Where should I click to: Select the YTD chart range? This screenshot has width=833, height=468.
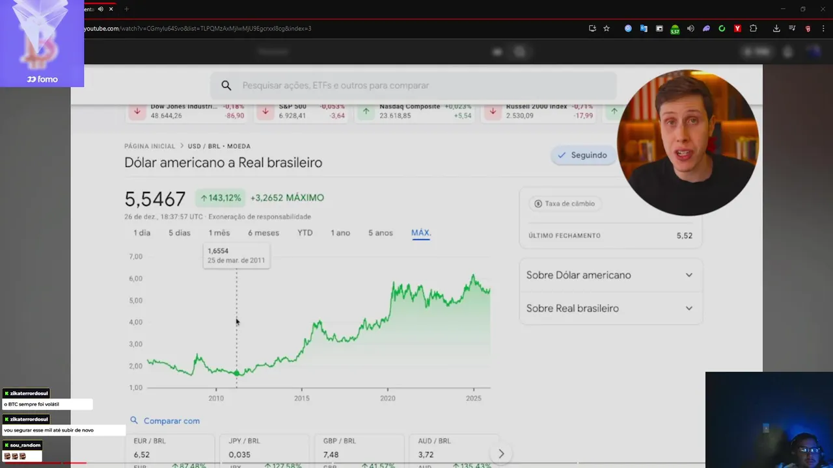(x=305, y=233)
